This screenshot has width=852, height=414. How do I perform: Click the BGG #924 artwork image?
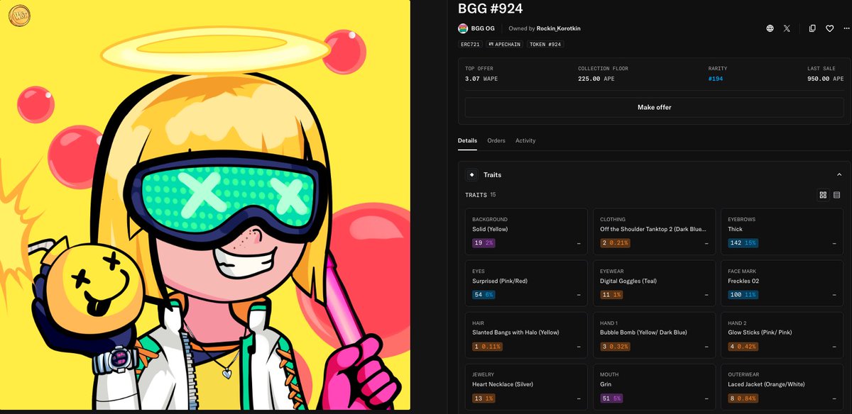[205, 205]
